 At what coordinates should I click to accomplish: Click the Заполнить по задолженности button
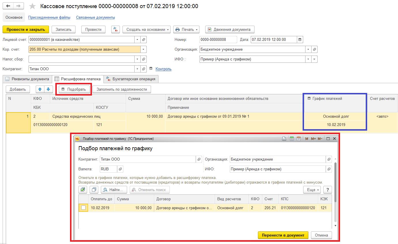[x=122, y=89]
